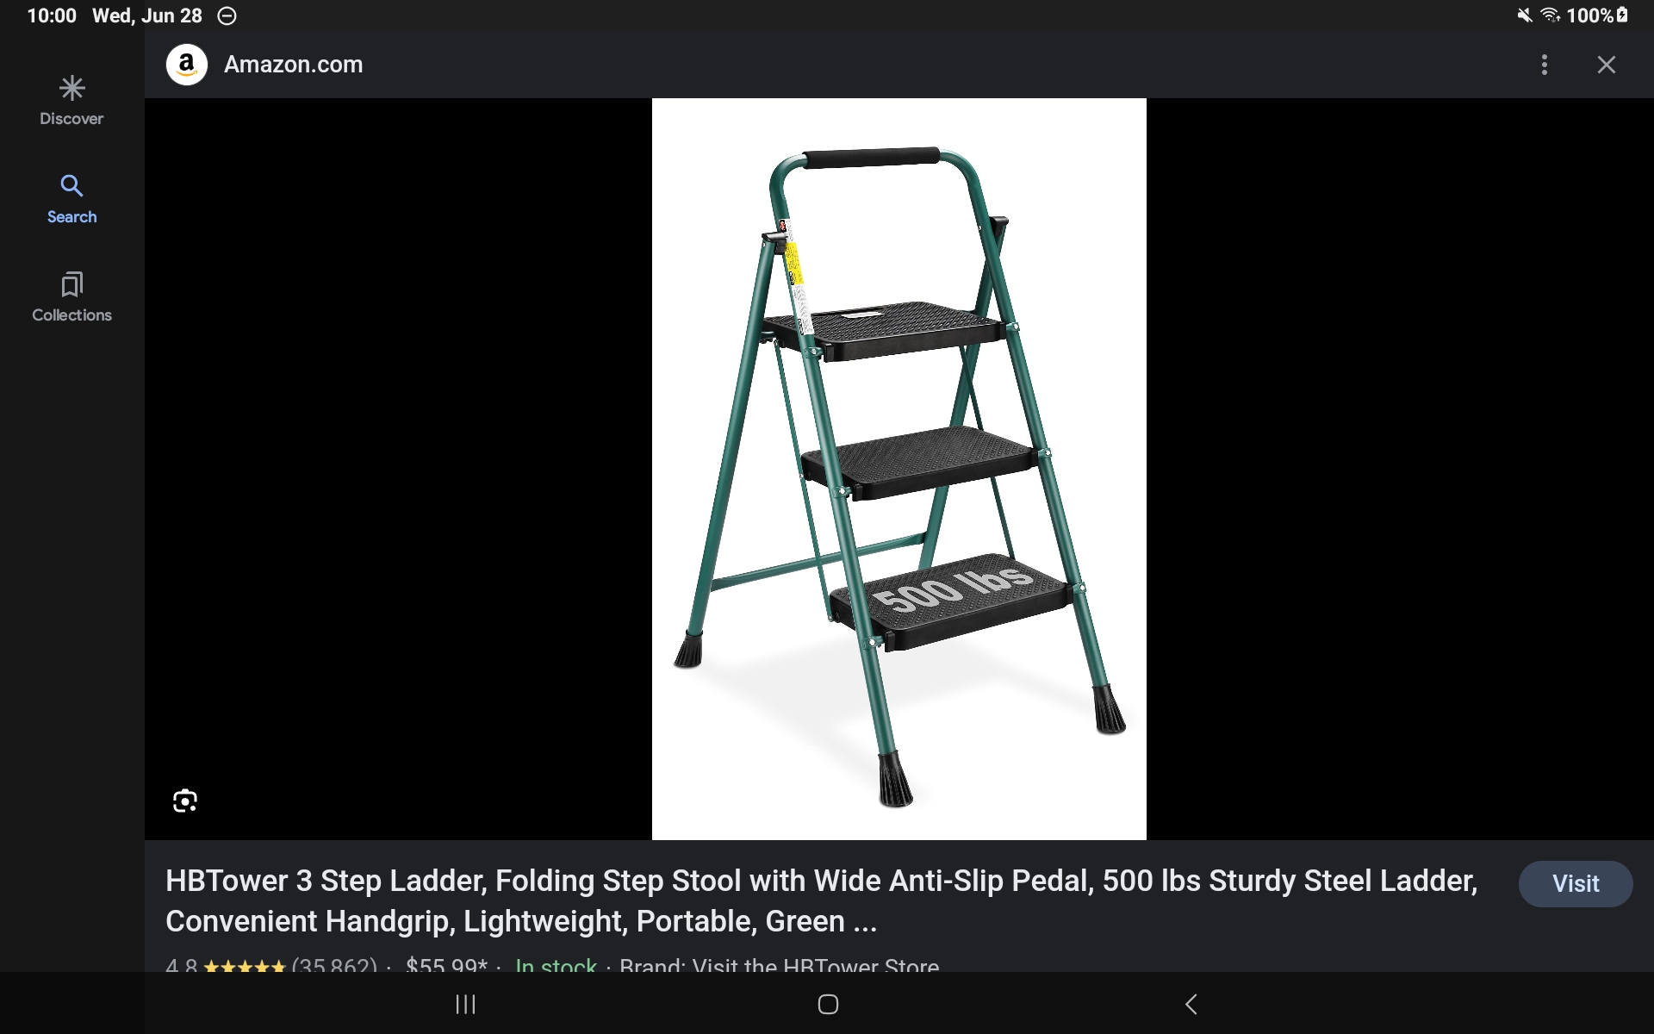Tap the Android back arrow

1191,1004
